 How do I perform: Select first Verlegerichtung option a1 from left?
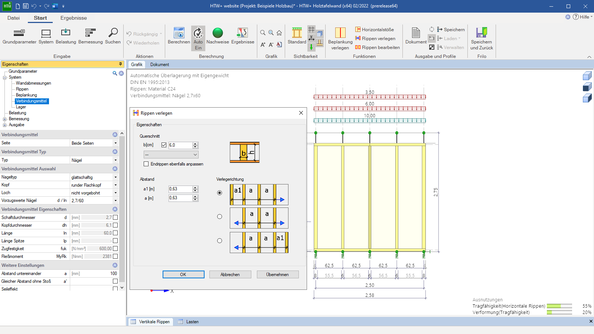click(x=220, y=193)
